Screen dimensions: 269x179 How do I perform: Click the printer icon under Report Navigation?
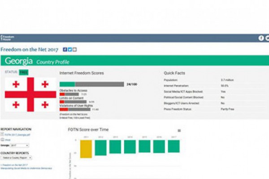coord(2,140)
